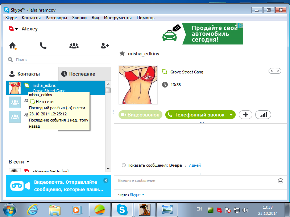The height and width of the screenshot is (217, 290).
Task: Switch to the Последние tab
Action: click(85, 74)
